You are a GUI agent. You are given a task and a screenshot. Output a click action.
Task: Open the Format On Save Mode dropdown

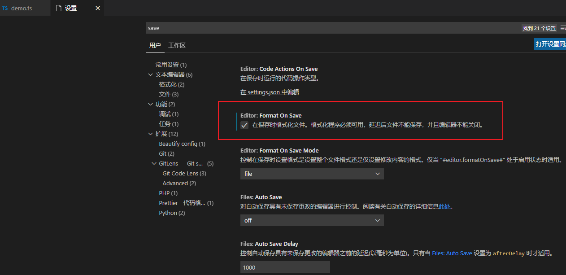tap(312, 174)
